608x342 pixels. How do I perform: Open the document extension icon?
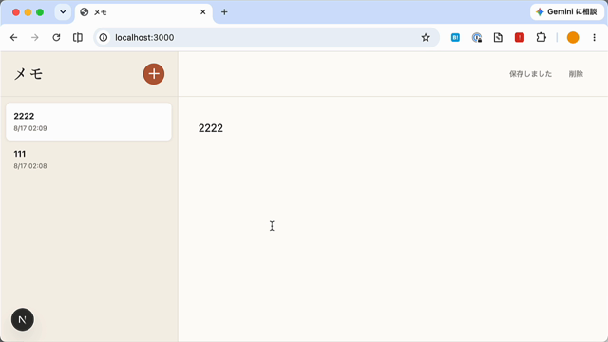tap(498, 38)
